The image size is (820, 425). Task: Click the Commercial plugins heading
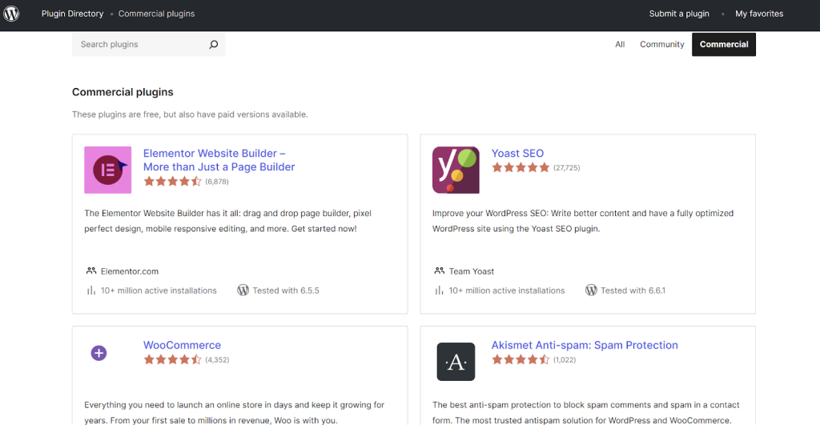coord(123,92)
